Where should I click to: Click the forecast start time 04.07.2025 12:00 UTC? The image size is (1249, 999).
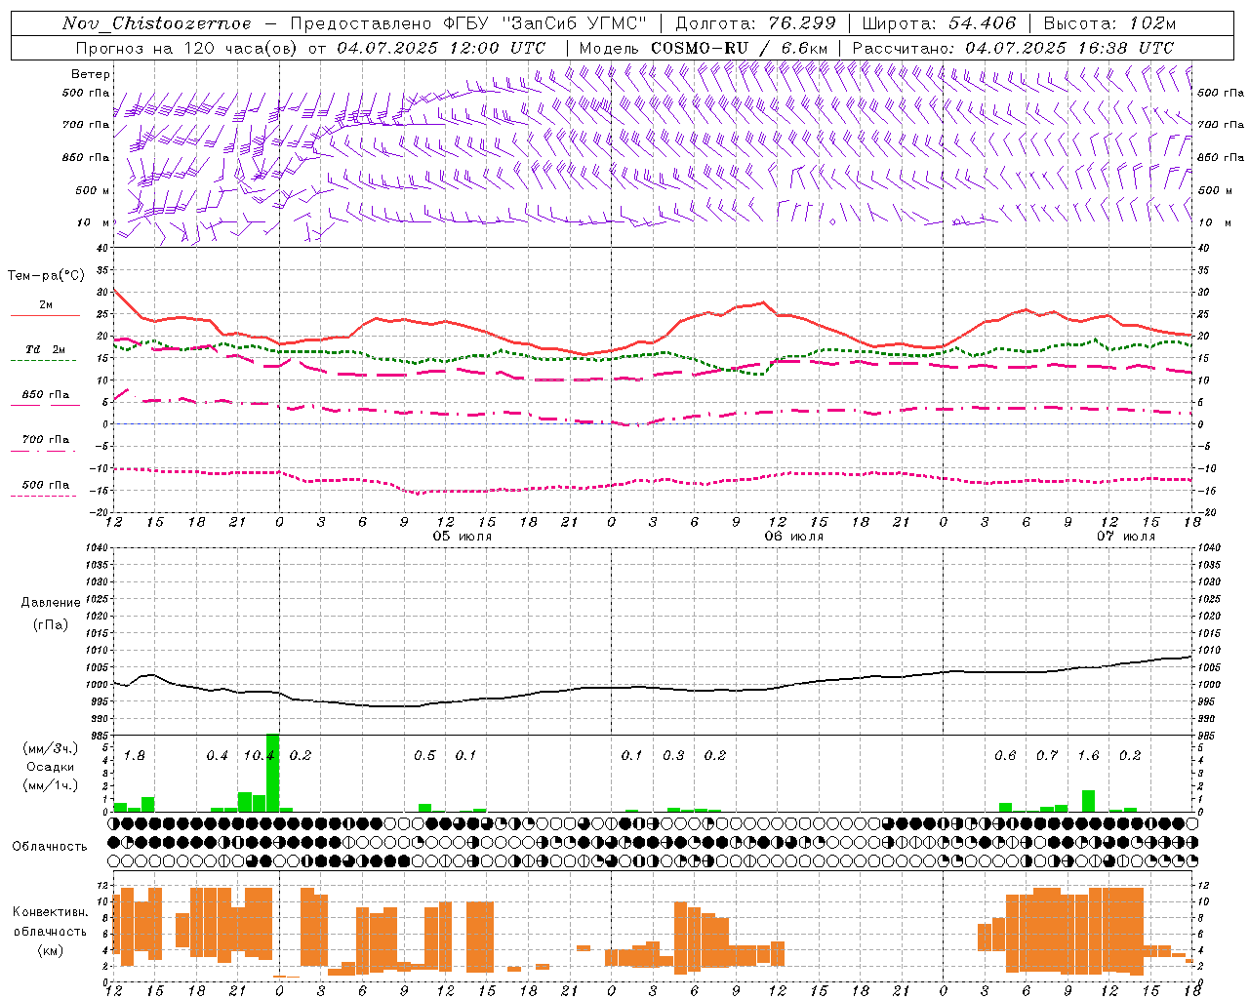pos(441,48)
